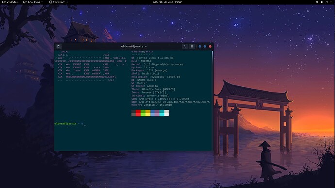
Task: Open the terminal hamburger menu
Action: coord(192,46)
